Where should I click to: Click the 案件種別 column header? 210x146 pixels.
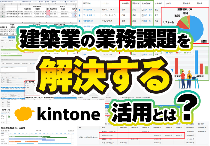(125, 3)
